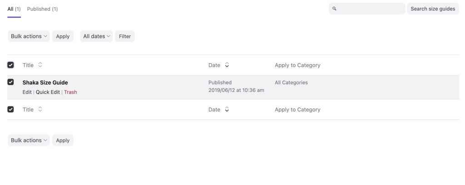
Task: Sort by Date using header arrow
Action: tap(227, 65)
